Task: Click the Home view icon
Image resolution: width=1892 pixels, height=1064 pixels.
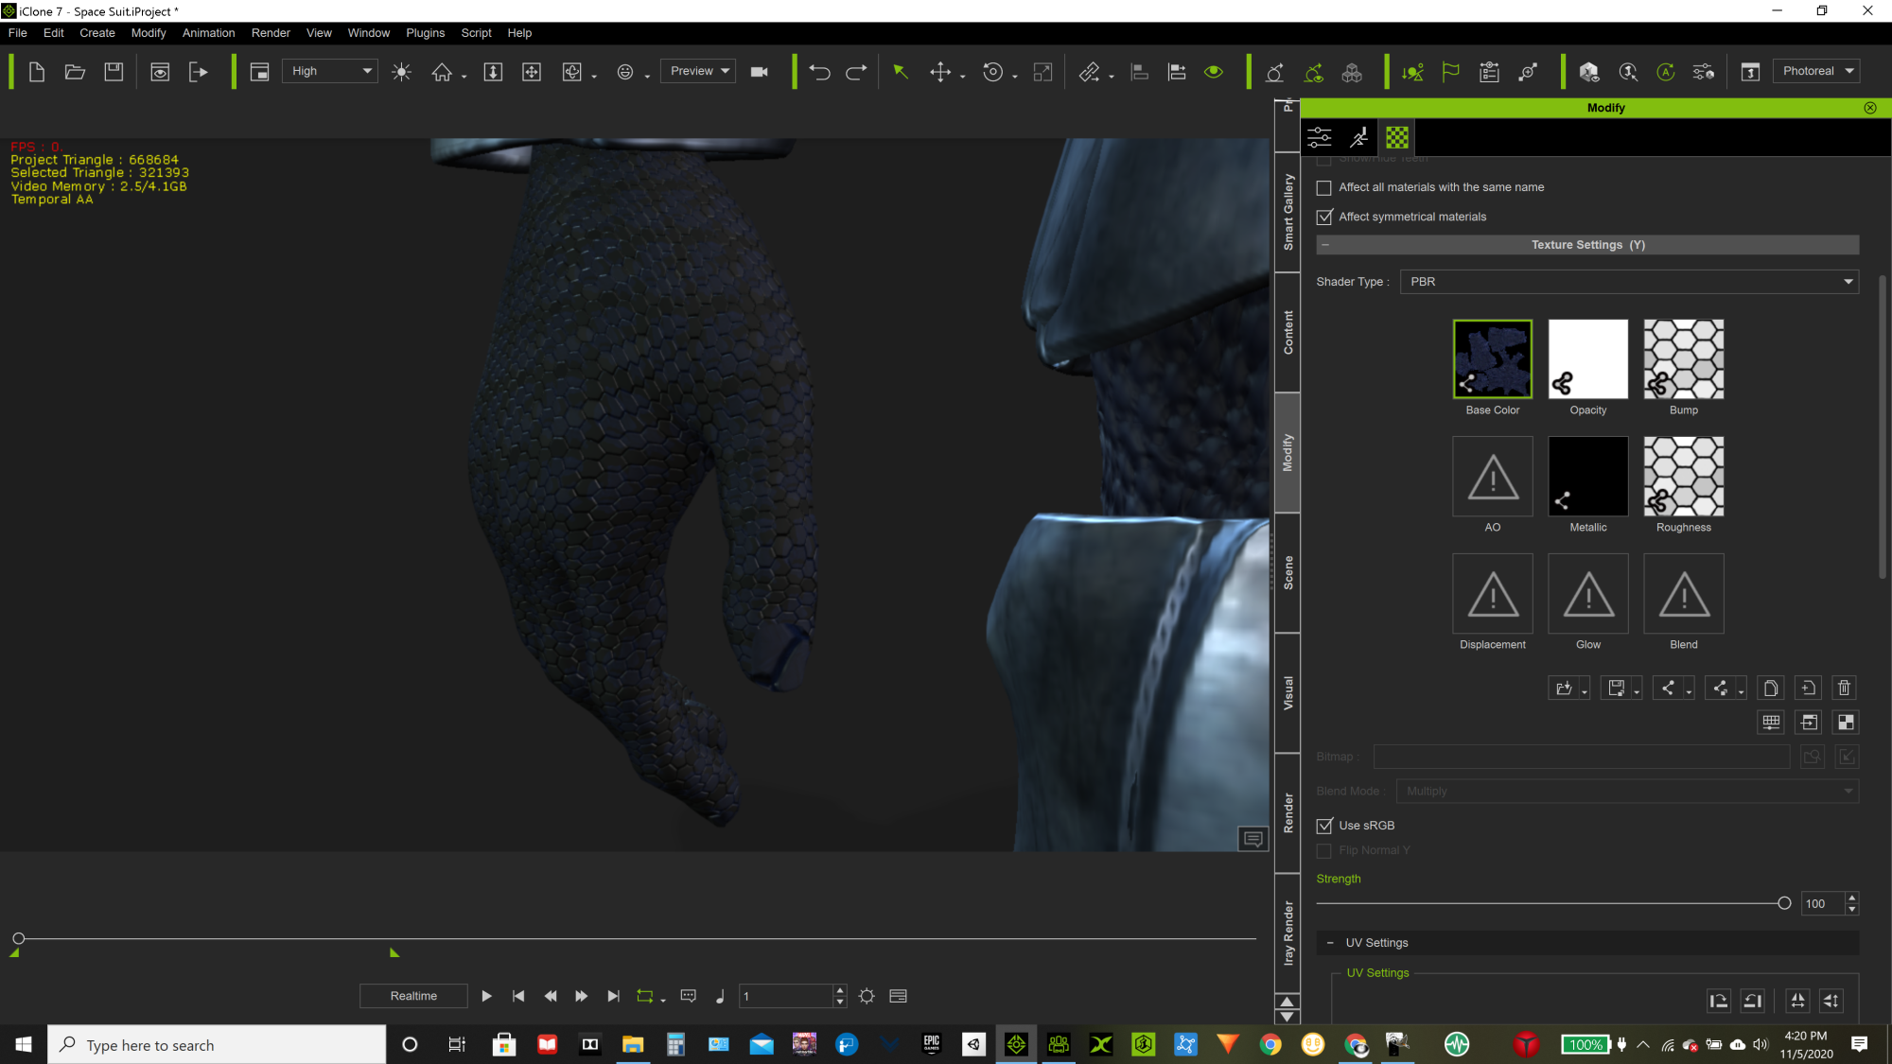Action: tap(442, 72)
